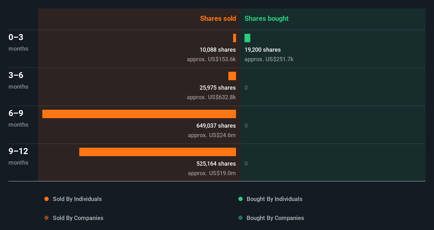Viewport: 434px width, 230px height.
Task: Select the Bought By Companies legend label
Action: pos(275,218)
